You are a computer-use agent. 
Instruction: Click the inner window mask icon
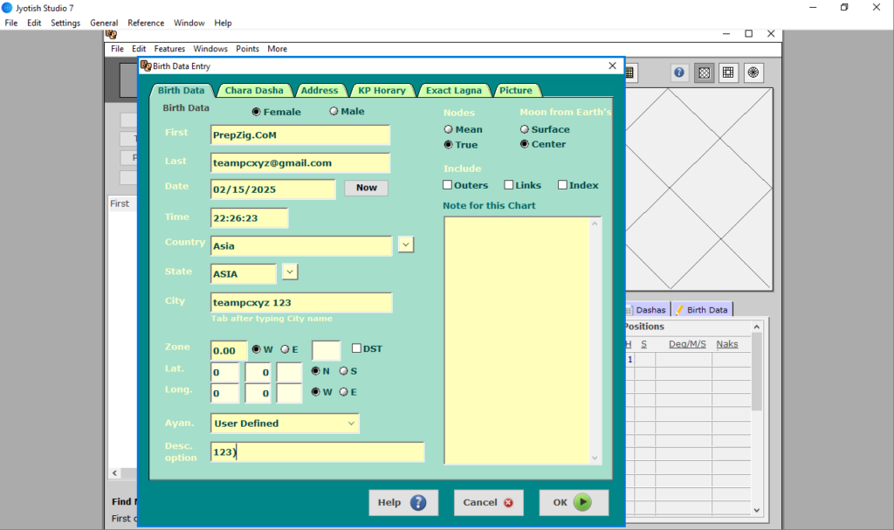(111, 35)
